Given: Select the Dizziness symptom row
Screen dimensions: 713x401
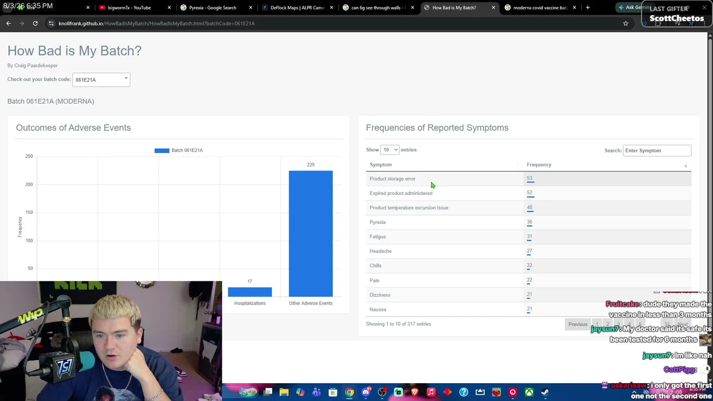Looking at the screenshot, I should 528,295.
